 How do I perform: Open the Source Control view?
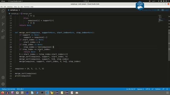(3, 24)
